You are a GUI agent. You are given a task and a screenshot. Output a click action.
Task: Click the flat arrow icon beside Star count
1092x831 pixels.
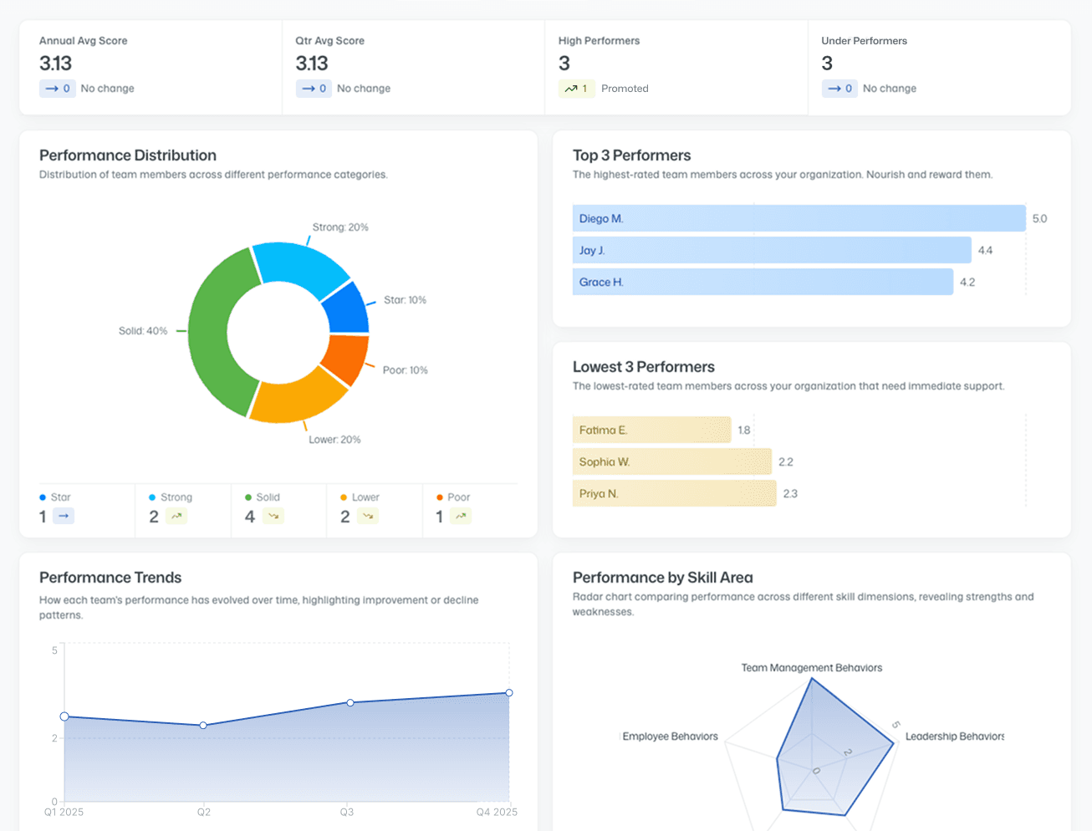click(x=64, y=517)
